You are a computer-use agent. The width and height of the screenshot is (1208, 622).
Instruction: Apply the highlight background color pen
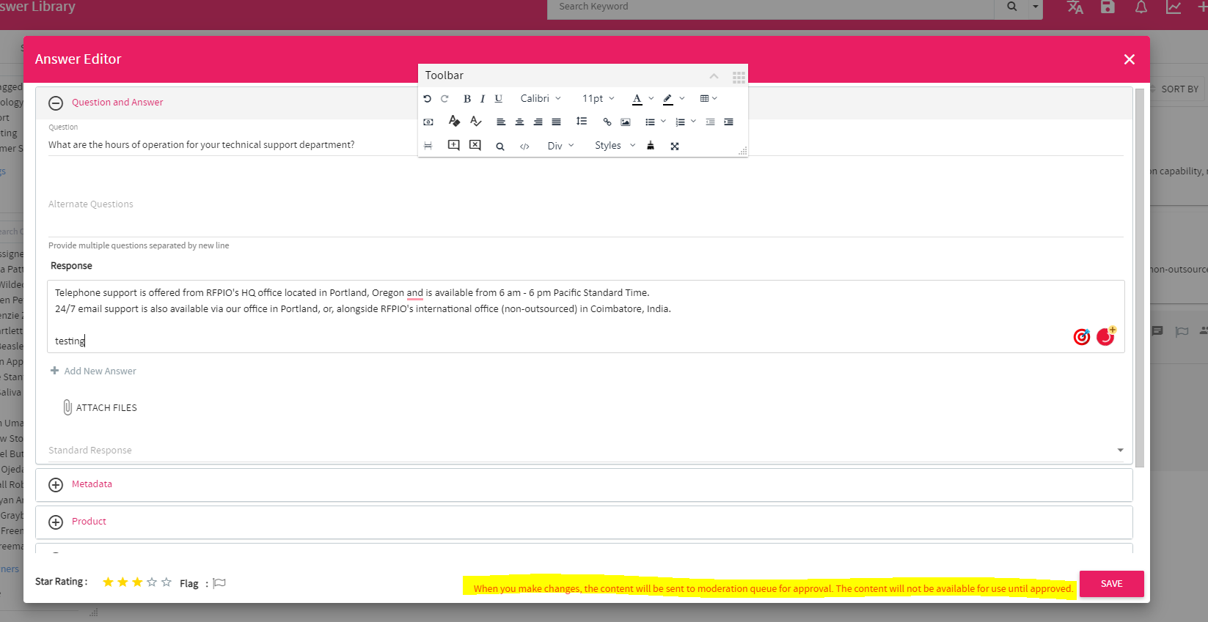[668, 99]
